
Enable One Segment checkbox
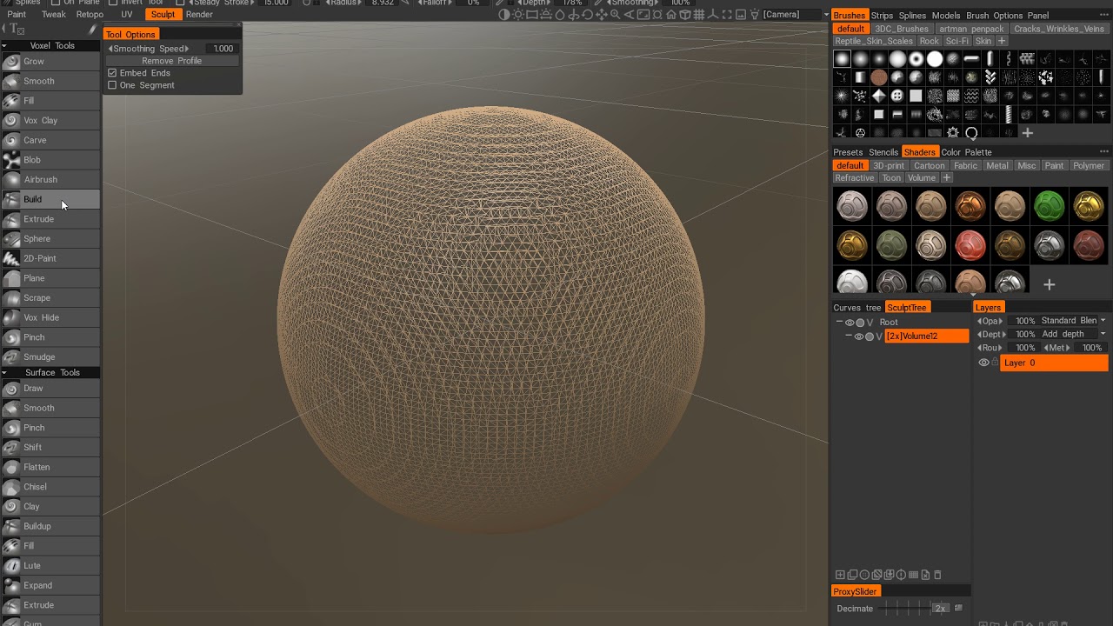[x=112, y=85]
